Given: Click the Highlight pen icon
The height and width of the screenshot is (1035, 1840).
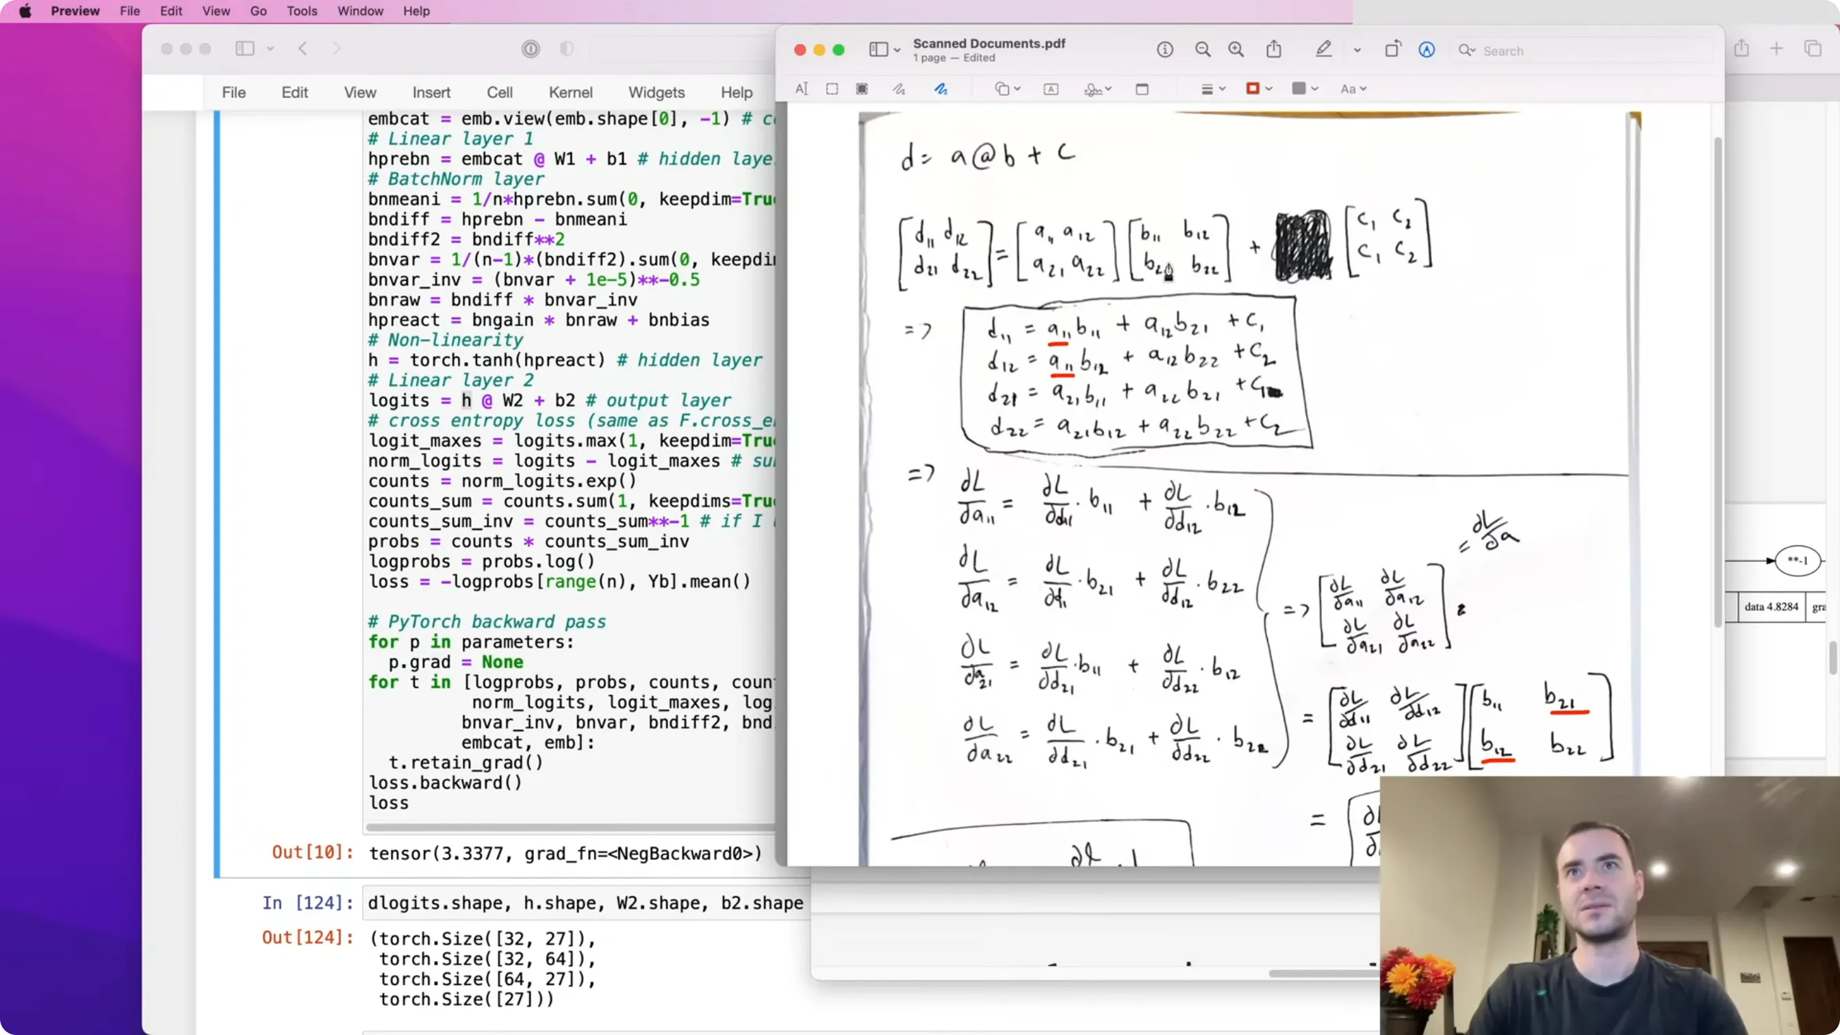Looking at the screenshot, I should pos(1324,49).
